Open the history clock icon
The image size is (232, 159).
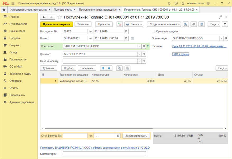[176, 3]
